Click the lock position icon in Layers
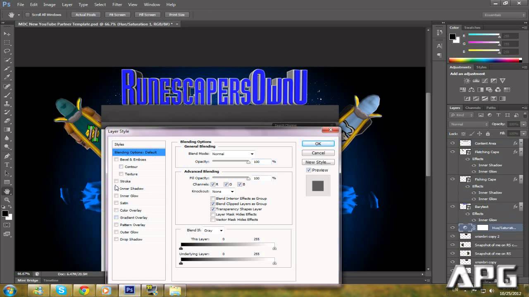This screenshot has width=529, height=297. (479, 134)
